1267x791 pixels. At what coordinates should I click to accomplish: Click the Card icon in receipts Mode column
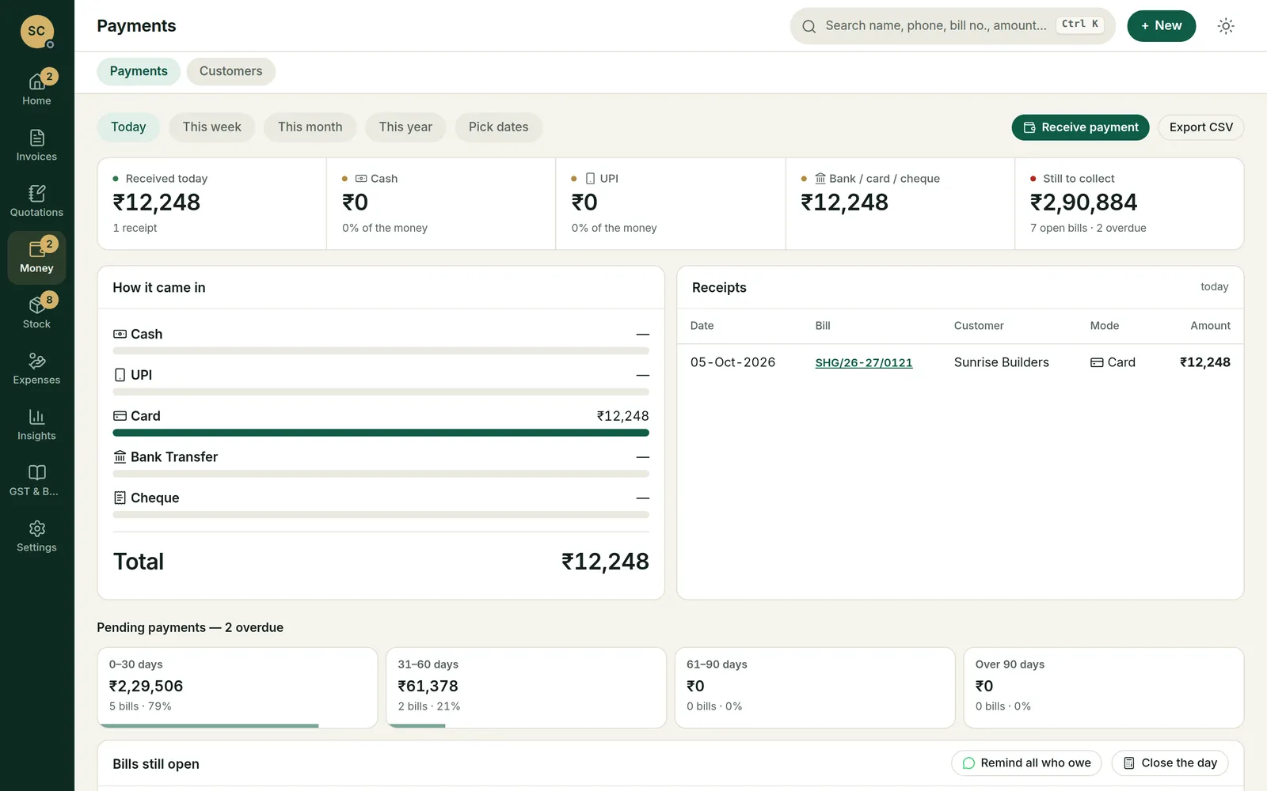coord(1097,362)
